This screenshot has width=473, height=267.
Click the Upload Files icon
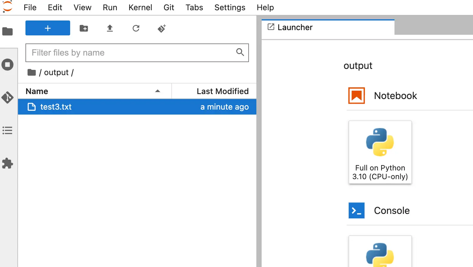pos(110,29)
